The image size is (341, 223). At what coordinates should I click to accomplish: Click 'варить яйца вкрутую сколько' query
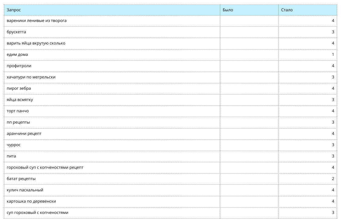pos(36,43)
